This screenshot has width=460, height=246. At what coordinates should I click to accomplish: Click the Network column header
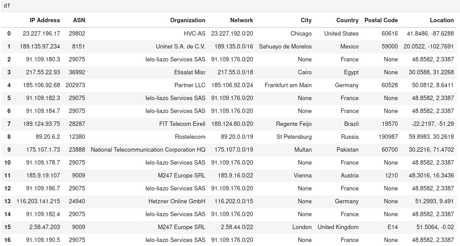click(241, 20)
